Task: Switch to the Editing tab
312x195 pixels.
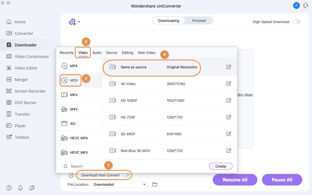Action: [127, 53]
